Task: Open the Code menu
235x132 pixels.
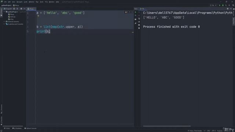Action: (26, 2)
